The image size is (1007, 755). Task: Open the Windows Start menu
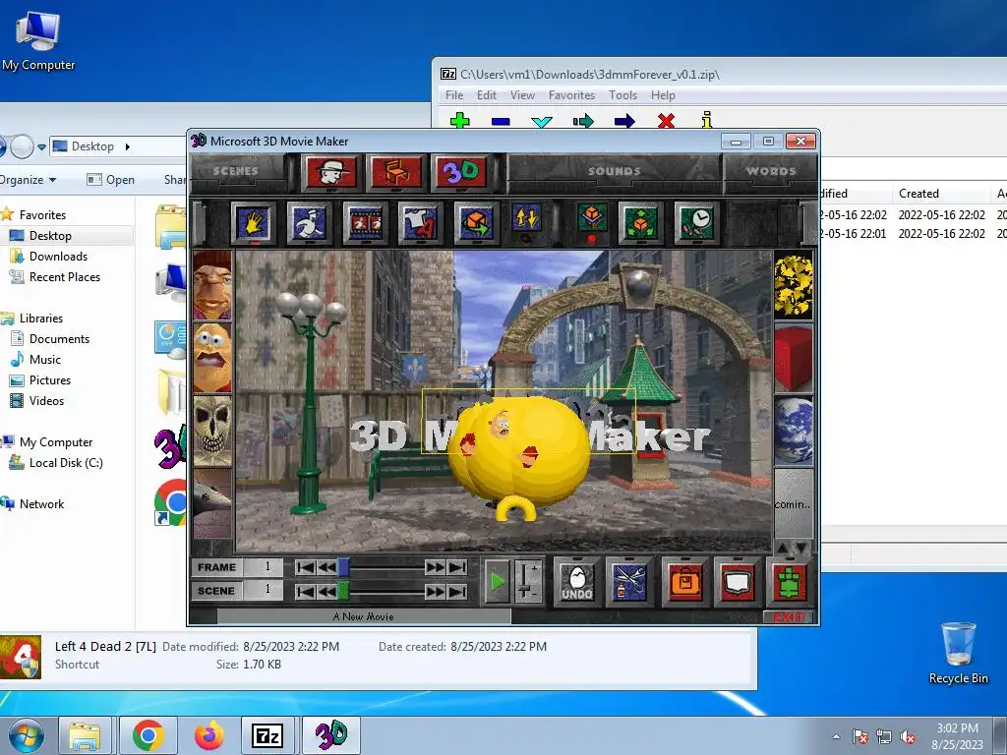pos(26,735)
